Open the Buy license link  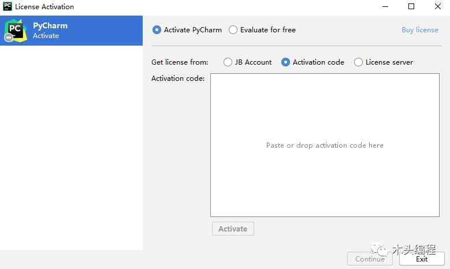(420, 30)
